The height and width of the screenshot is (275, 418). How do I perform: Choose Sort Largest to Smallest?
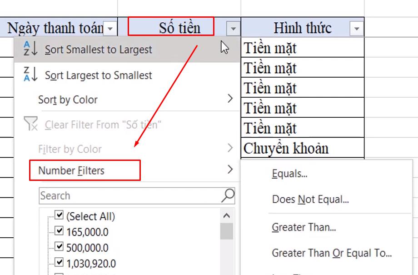pyautogui.click(x=99, y=75)
